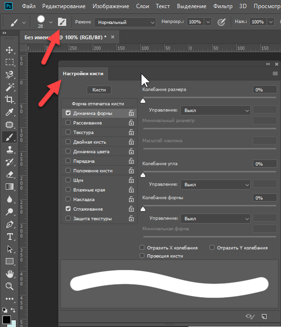281x327 pixels.
Task: Open Форма отпечатка кисти section
Action: coord(98,103)
